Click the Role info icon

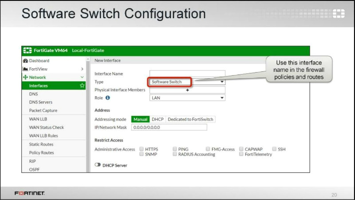108,98
